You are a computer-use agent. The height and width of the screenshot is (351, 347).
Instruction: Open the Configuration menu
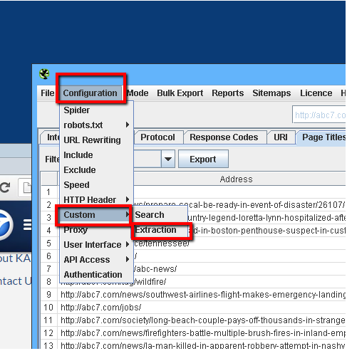pos(90,93)
